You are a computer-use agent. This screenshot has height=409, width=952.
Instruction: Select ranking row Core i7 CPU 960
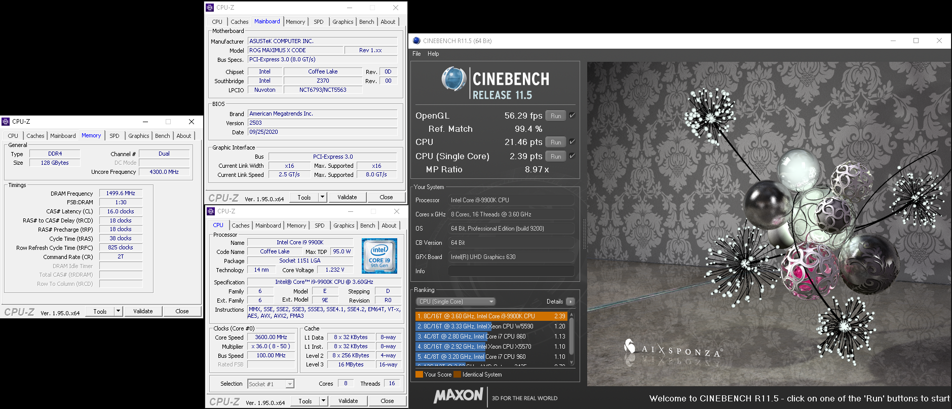(491, 357)
